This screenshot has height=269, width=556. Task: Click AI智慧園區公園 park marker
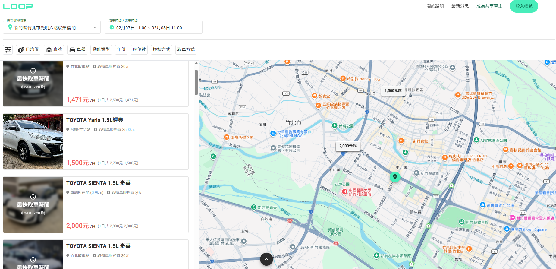[x=476, y=140]
